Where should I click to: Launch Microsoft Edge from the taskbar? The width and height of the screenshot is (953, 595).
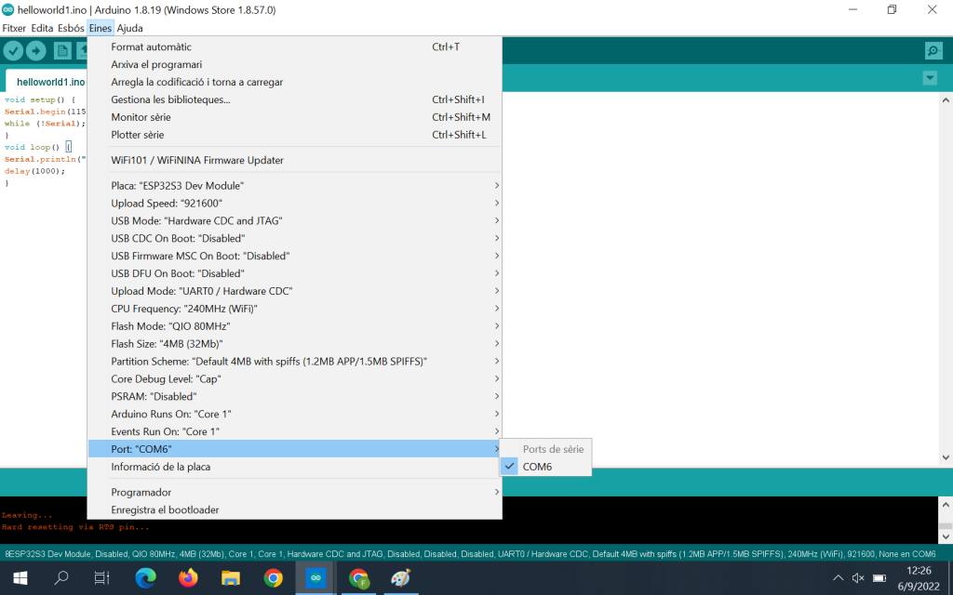(x=145, y=578)
